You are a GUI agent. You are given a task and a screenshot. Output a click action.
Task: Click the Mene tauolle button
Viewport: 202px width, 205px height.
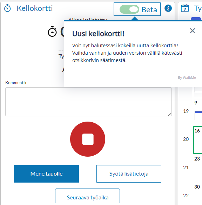[x=46, y=174]
